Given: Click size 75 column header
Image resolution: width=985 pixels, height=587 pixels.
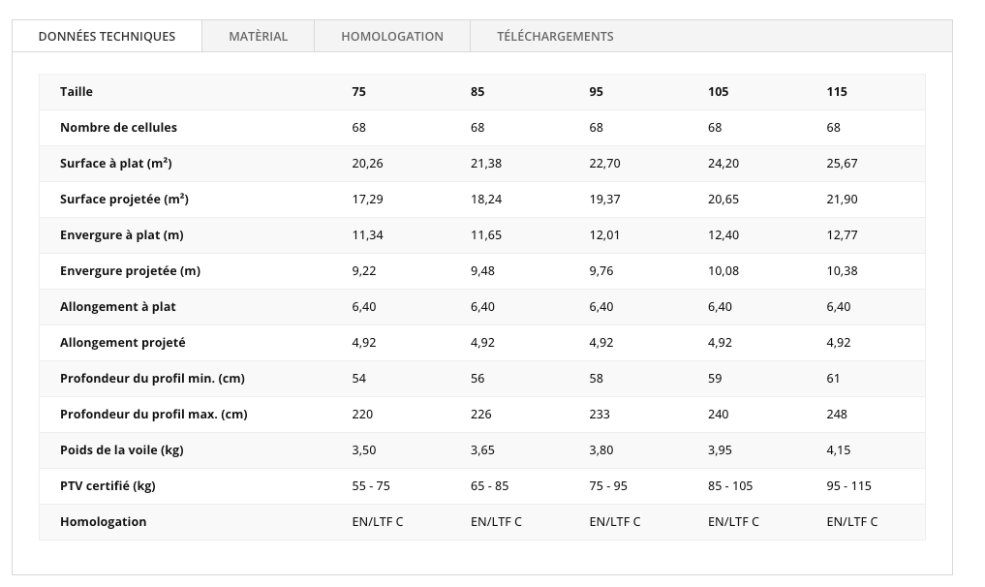Looking at the screenshot, I should (359, 91).
